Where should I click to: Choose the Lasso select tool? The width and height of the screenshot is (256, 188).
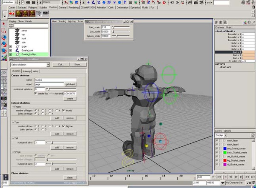click(4, 30)
